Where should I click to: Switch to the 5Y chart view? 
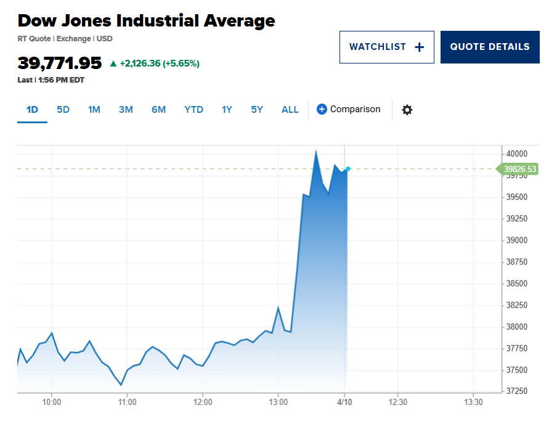click(x=257, y=110)
